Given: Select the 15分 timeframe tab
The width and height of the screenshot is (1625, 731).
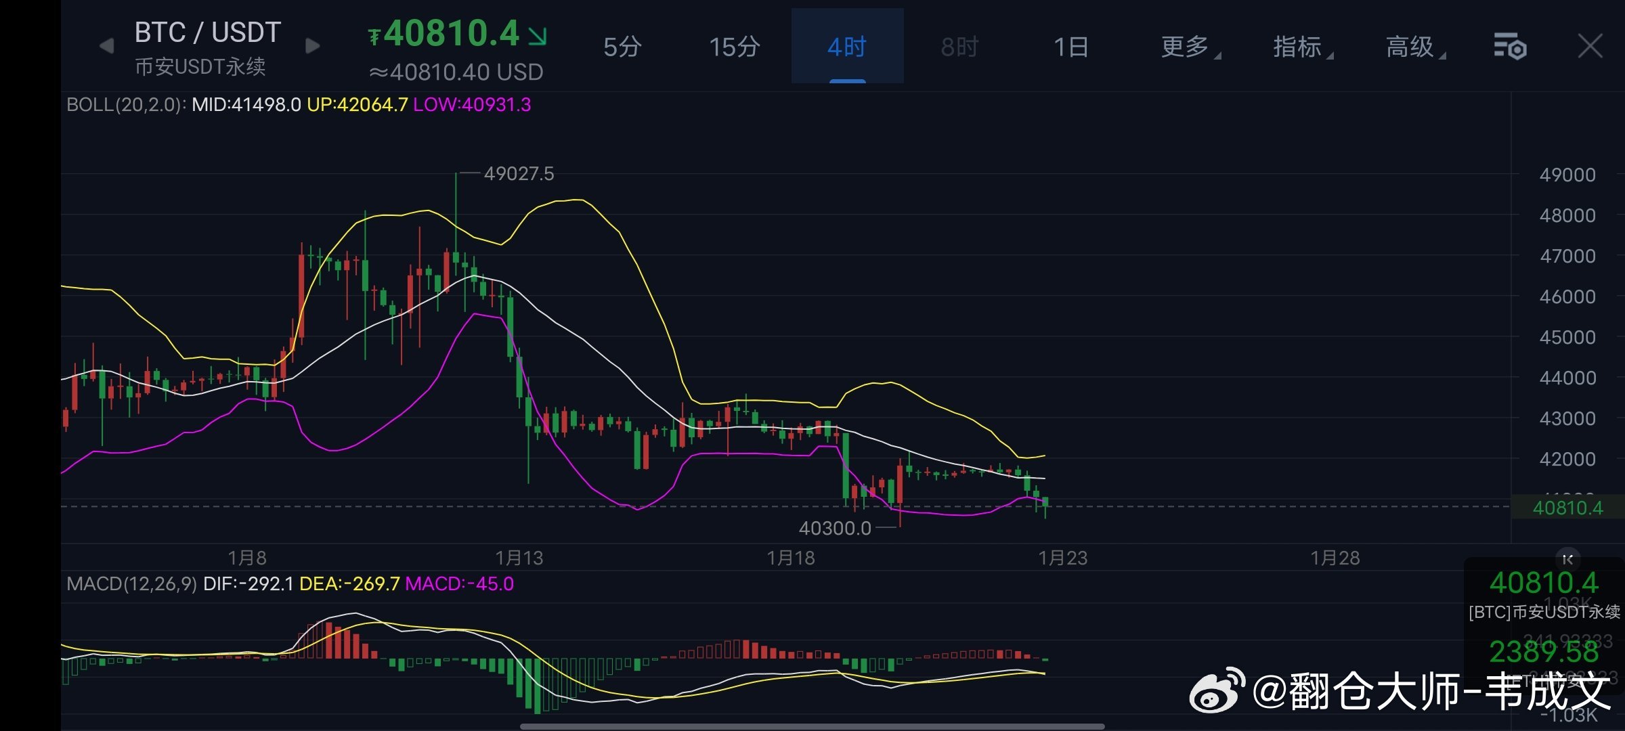Looking at the screenshot, I should [x=735, y=47].
